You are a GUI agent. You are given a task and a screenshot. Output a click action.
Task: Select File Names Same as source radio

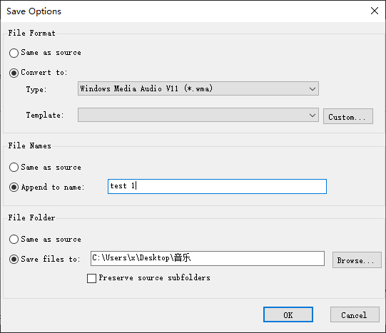point(14,168)
